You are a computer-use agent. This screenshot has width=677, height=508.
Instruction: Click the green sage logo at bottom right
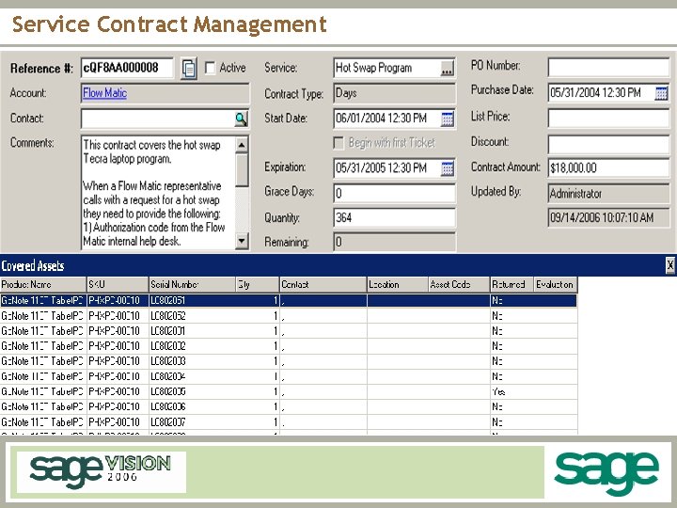pyautogui.click(x=606, y=474)
